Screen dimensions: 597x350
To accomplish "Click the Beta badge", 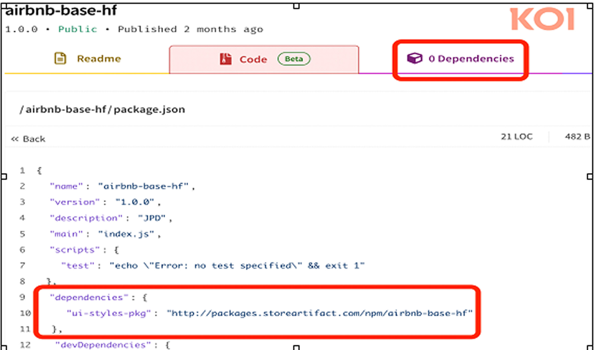I will 294,59.
